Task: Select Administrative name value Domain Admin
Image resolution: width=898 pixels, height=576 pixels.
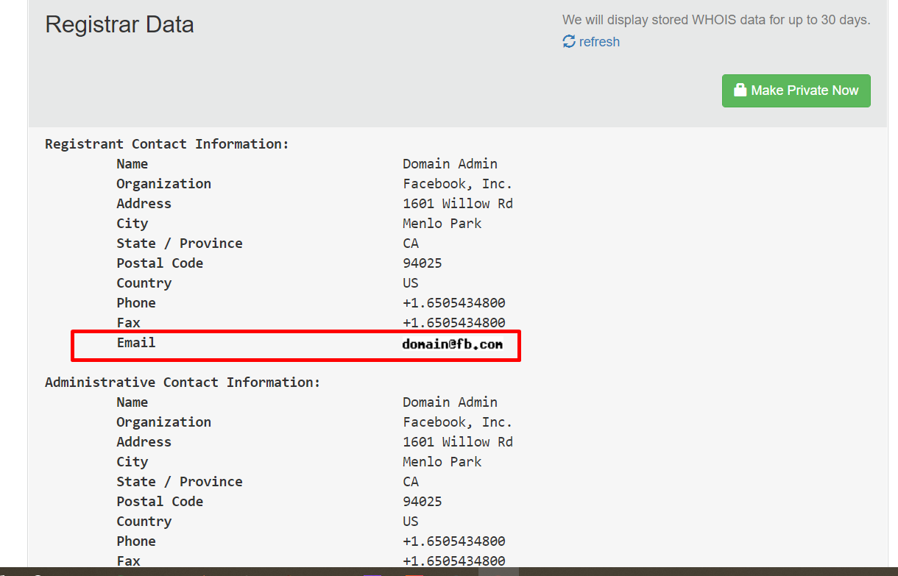Action: pos(450,402)
